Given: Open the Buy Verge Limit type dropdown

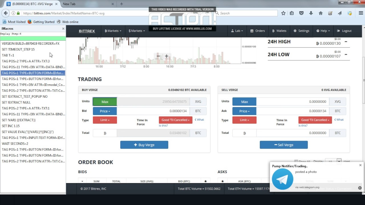Looking at the screenshot, I should click(x=105, y=120).
